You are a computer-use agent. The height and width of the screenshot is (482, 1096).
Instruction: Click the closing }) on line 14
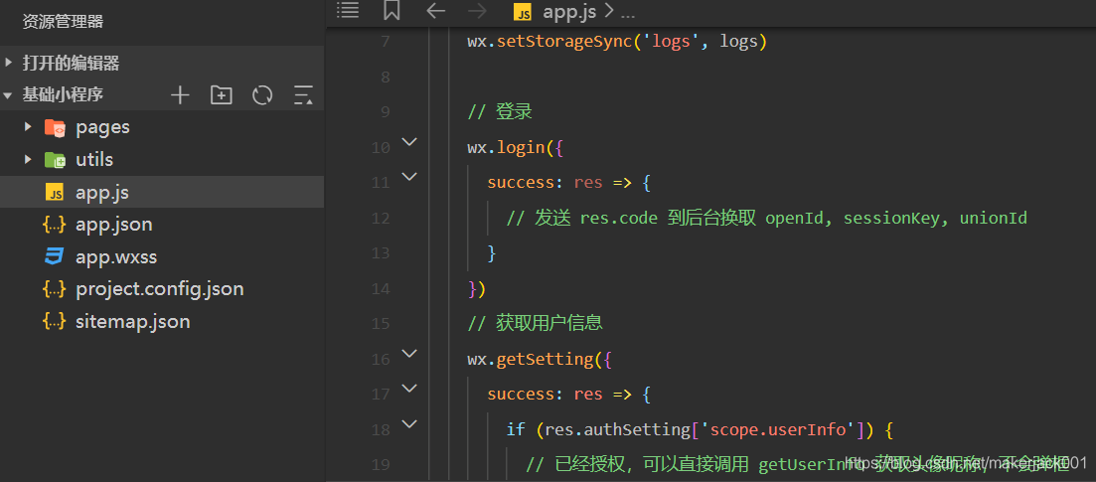coord(477,289)
